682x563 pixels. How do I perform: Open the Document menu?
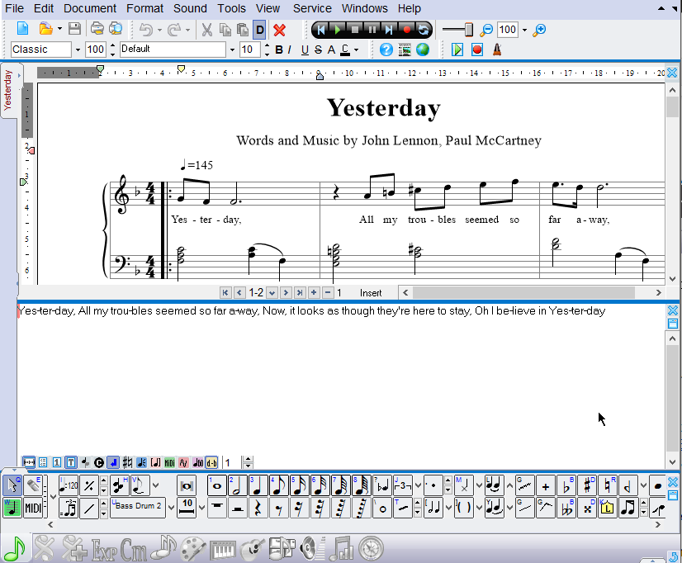tap(90, 8)
